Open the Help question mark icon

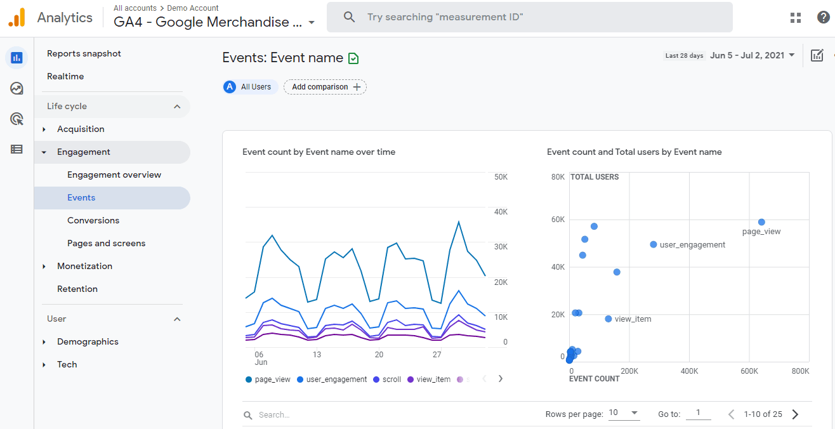[x=824, y=18]
